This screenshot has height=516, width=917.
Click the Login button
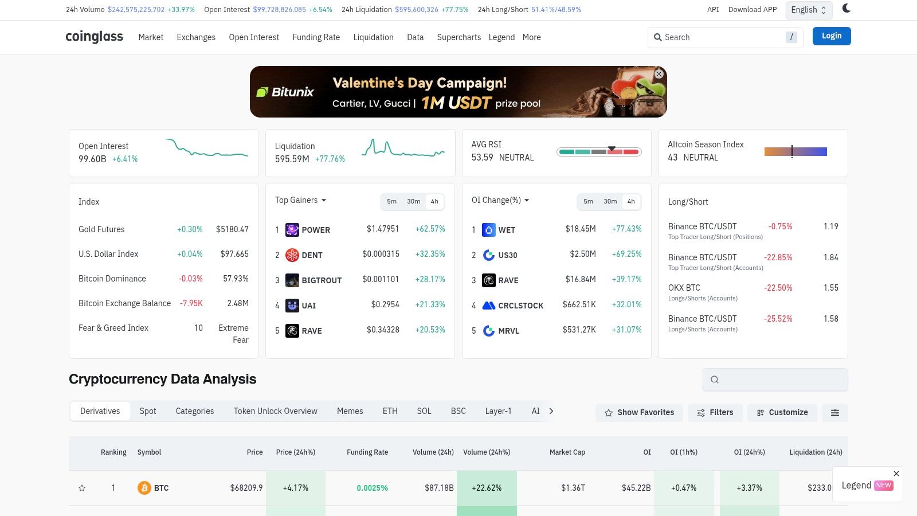click(832, 36)
